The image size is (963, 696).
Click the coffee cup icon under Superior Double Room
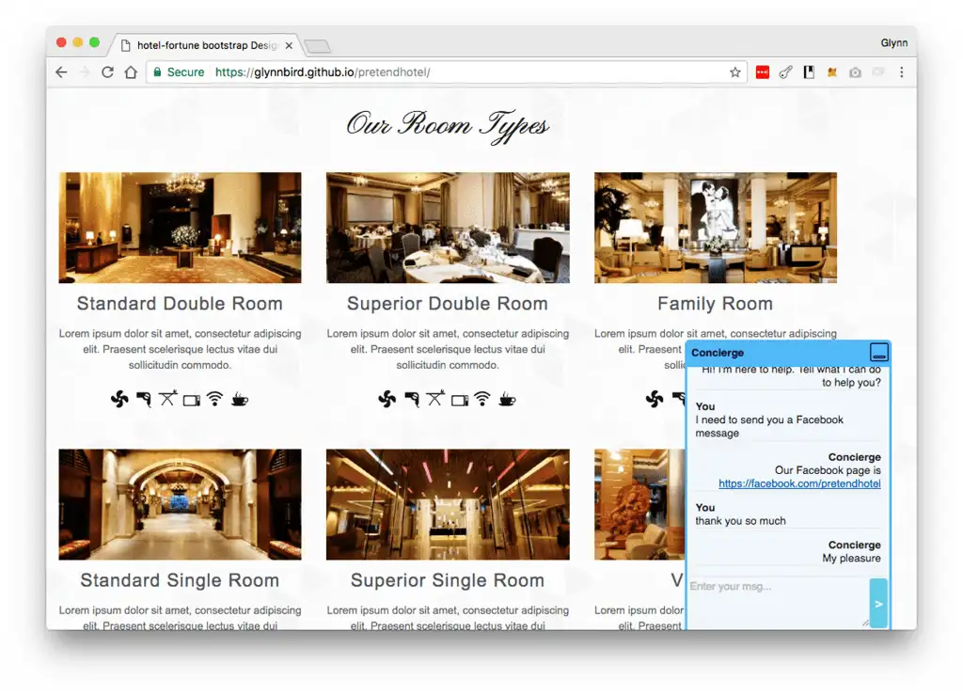click(507, 399)
